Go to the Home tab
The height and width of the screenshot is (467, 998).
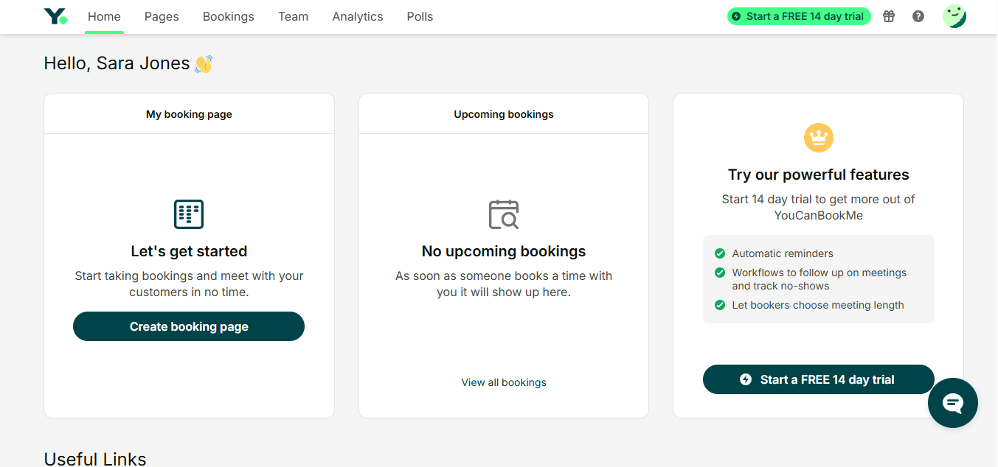click(x=104, y=16)
